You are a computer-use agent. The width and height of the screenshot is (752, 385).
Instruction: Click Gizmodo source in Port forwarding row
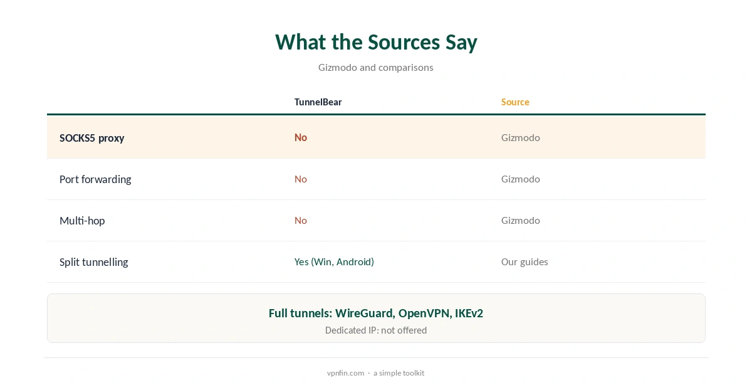521,179
